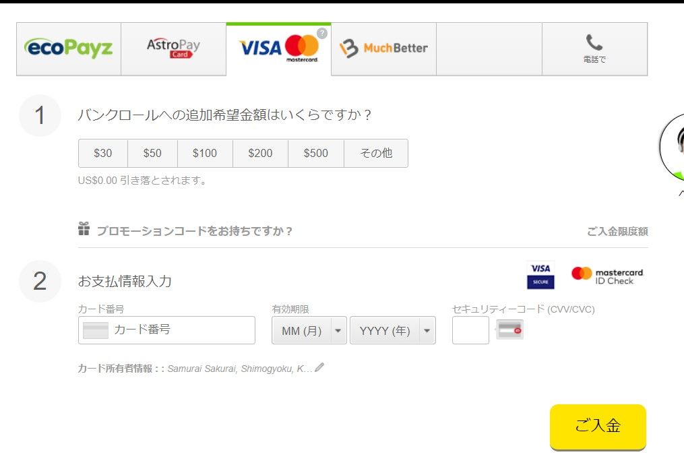The width and height of the screenshot is (684, 469).
Task: Click the VISA Secure logo
Action: (540, 276)
